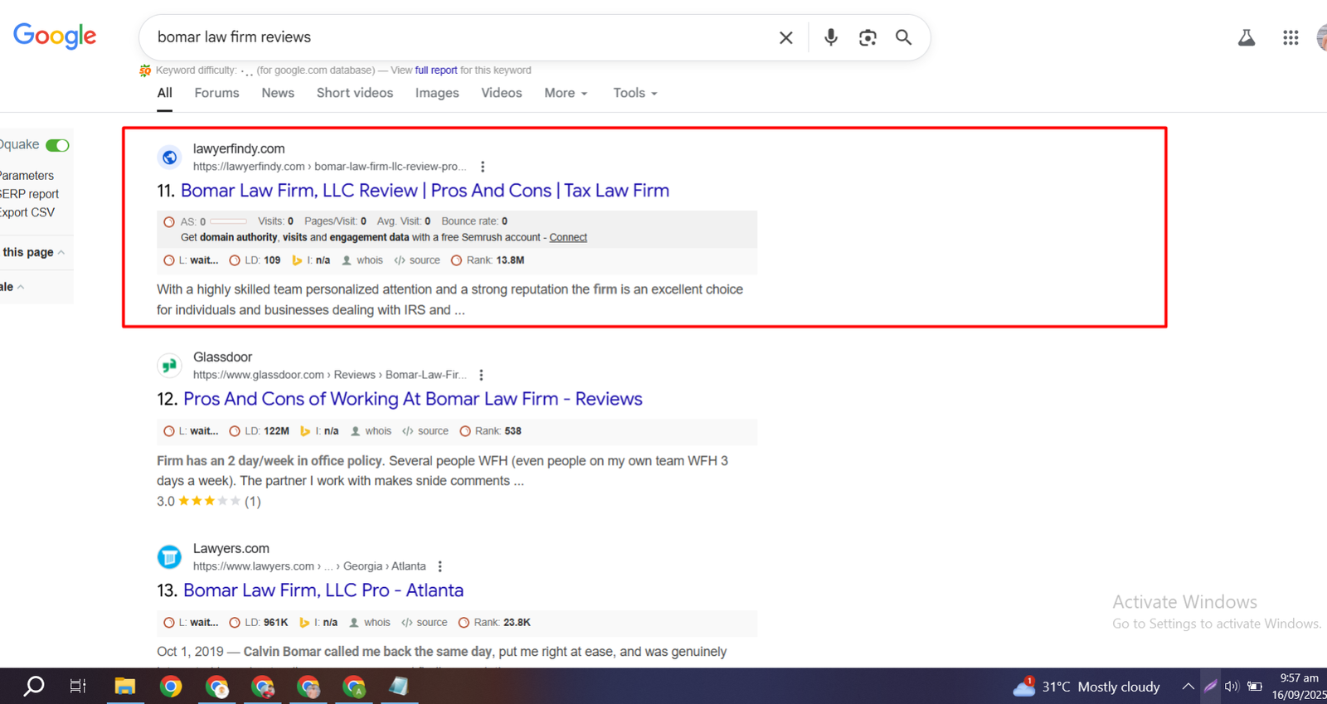Open Search Labs flask icon
Image resolution: width=1327 pixels, height=704 pixels.
click(1246, 37)
